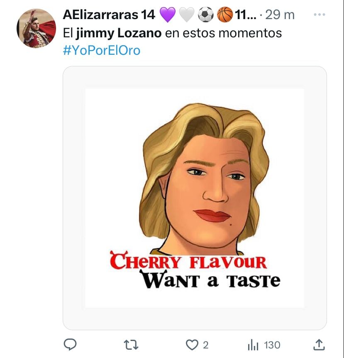Viewport: 344px width, 358px height.
Task: Open the author's profile picture
Action: (36, 28)
